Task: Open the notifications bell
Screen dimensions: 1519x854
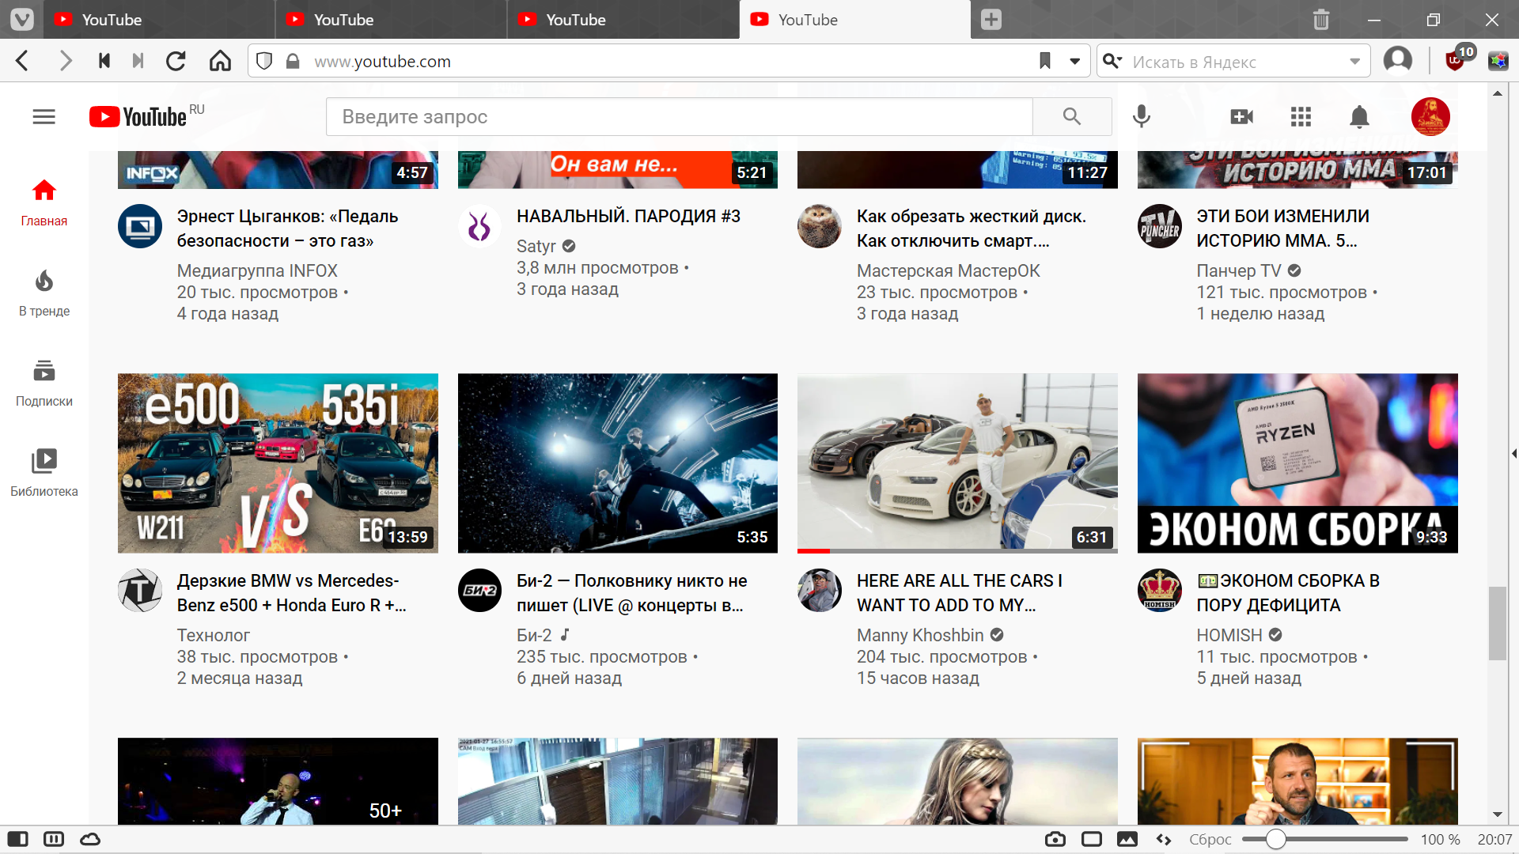Action: click(x=1359, y=117)
